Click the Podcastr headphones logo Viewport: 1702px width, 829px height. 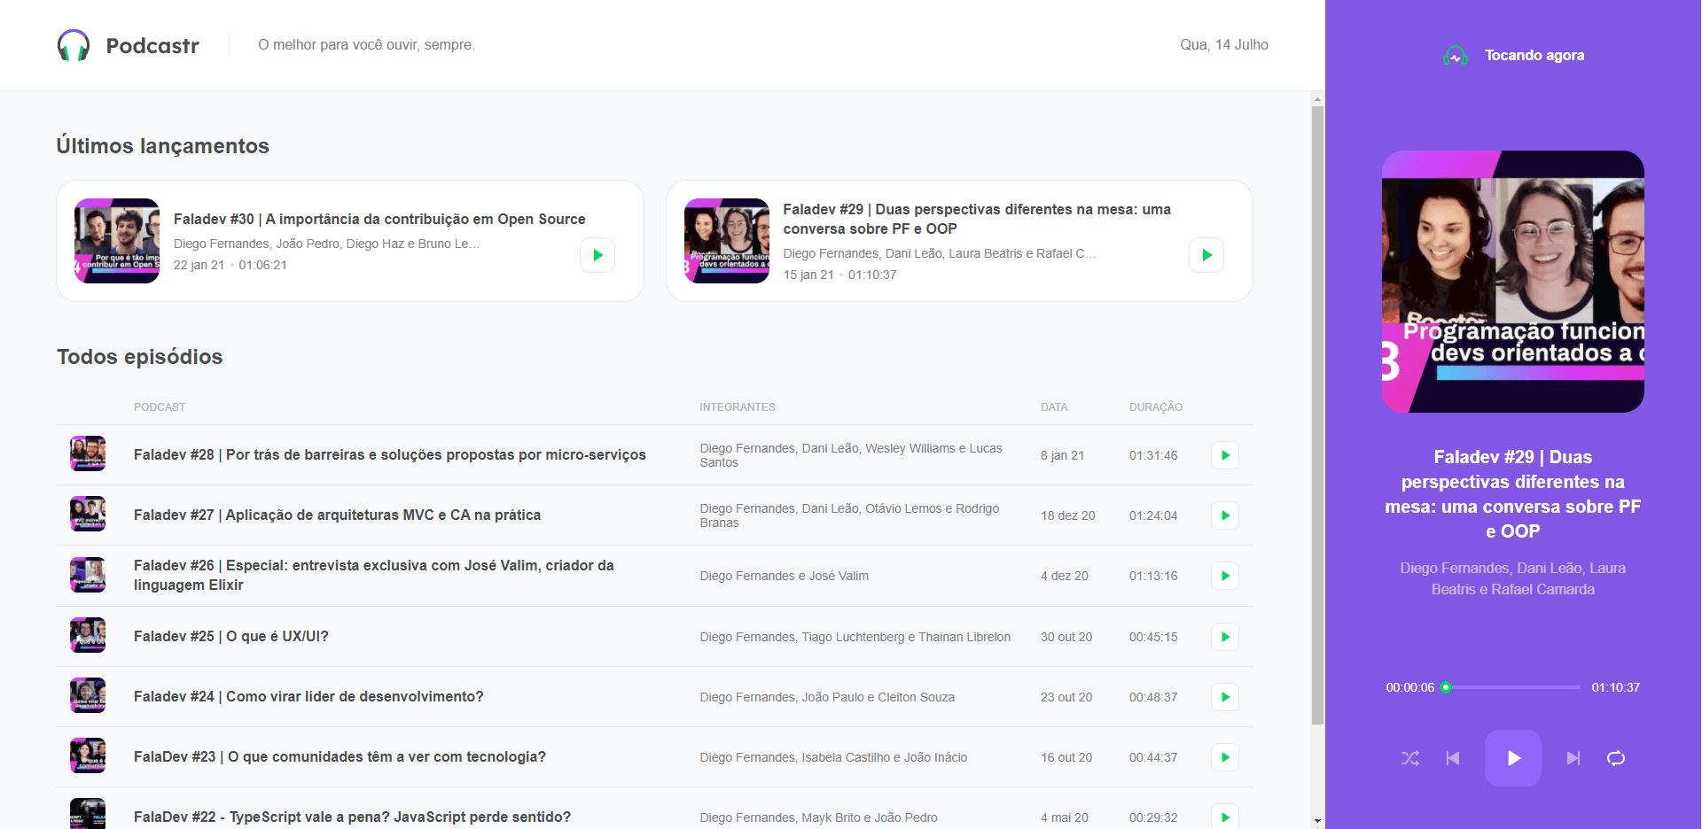pyautogui.click(x=74, y=45)
